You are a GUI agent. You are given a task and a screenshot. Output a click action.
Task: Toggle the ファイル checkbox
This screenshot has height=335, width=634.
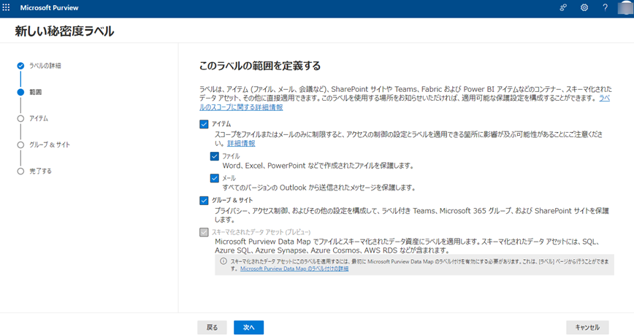coord(215,156)
